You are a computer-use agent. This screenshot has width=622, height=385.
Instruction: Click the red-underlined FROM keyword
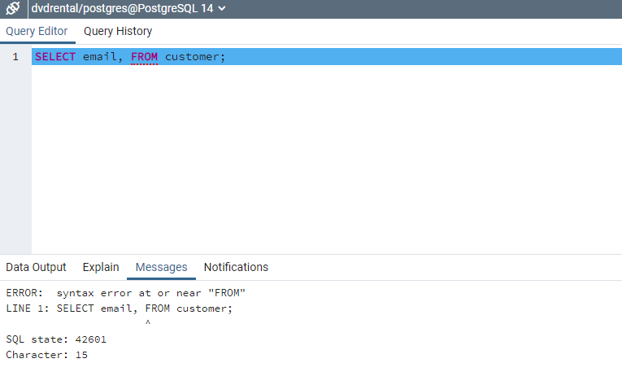[x=144, y=57]
